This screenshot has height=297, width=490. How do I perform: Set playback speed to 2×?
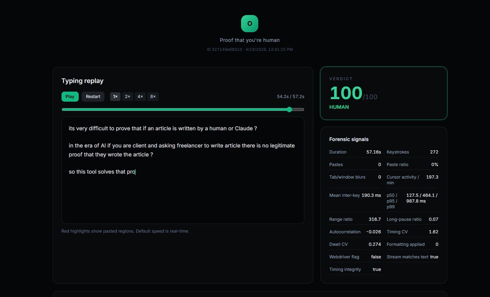pos(128,97)
